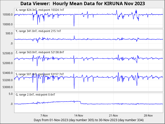165x124 pixels.
Task: Click the deepest X-component dip near 13-Nov
Action: 74,26
